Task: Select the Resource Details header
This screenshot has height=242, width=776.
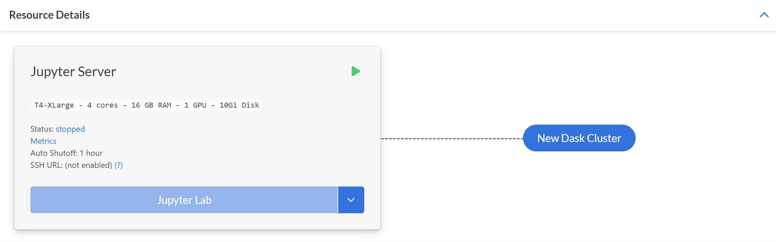Action: click(x=49, y=15)
